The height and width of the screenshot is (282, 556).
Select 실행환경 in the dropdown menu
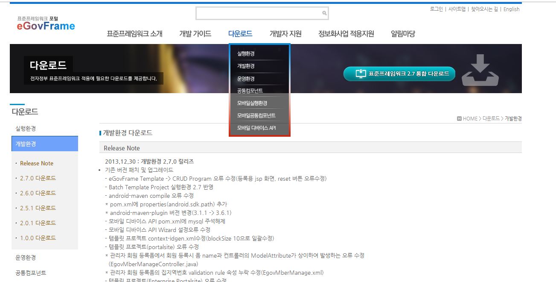coord(246,54)
